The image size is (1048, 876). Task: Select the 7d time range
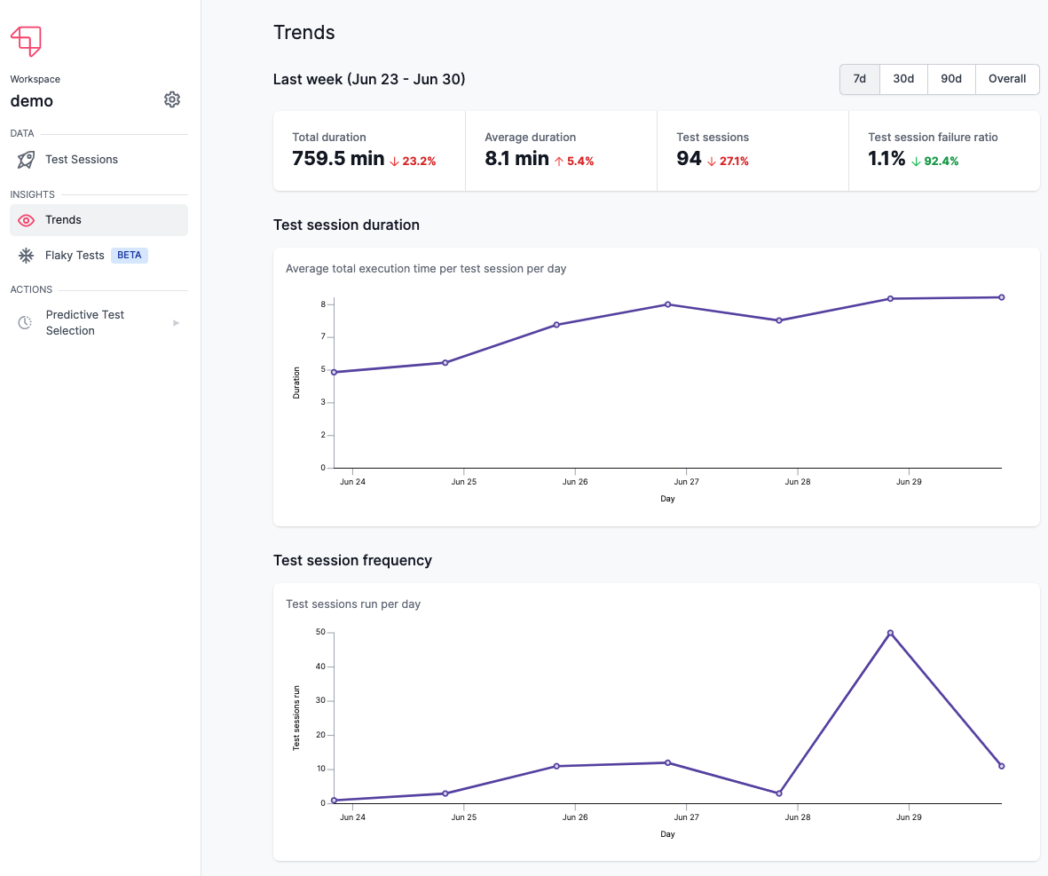click(x=859, y=79)
